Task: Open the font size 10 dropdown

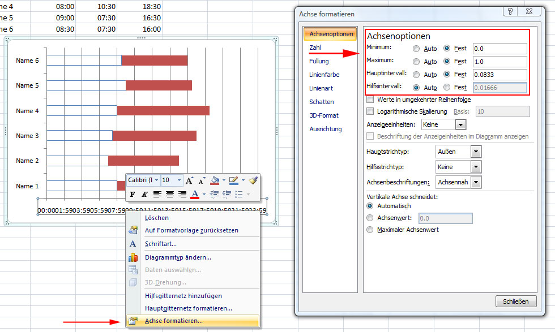Action: pos(179,180)
